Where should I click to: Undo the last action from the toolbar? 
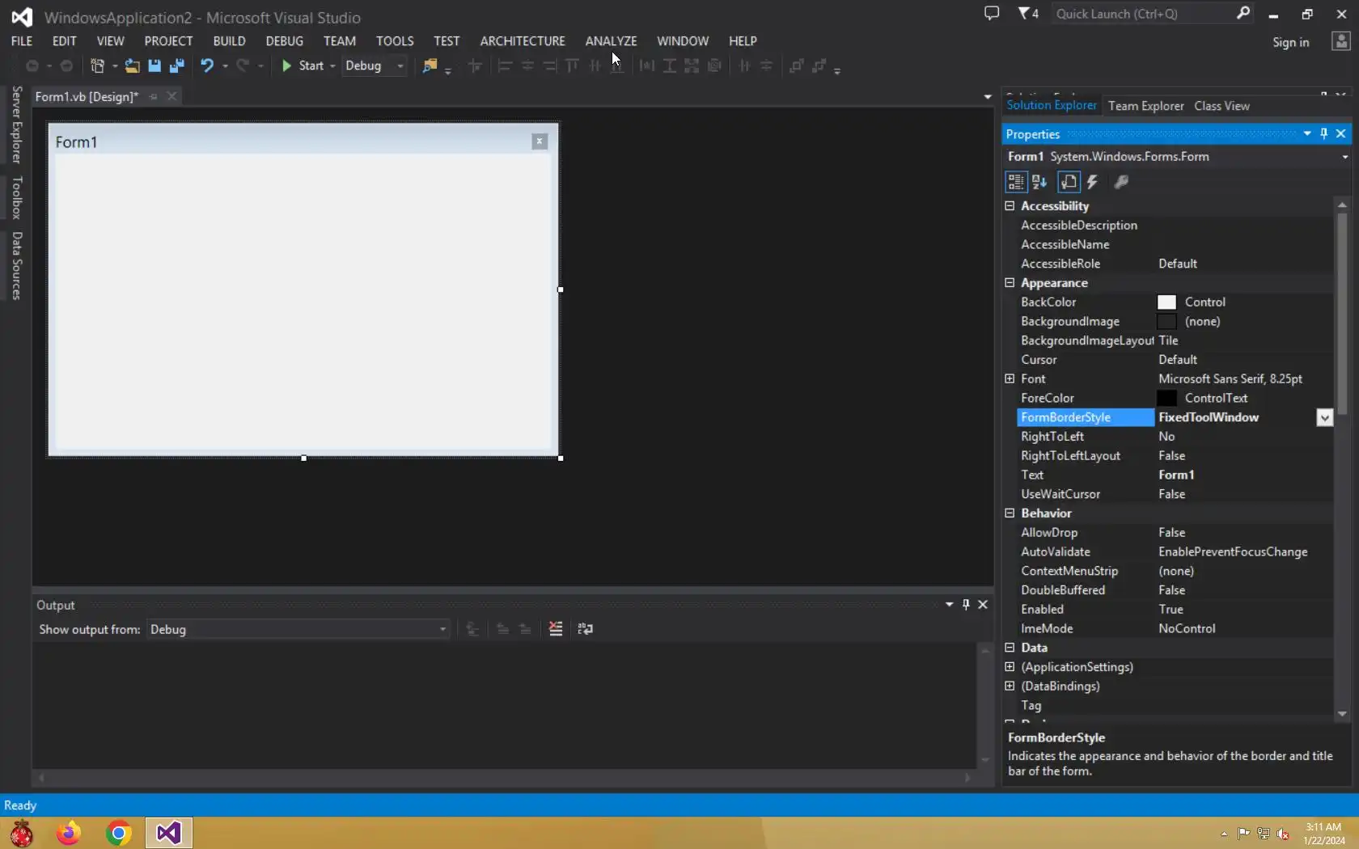207,66
